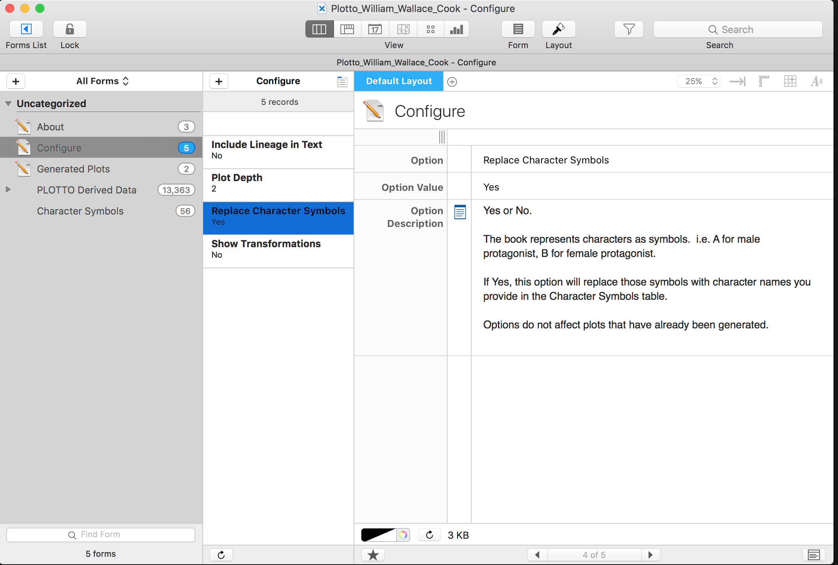Image resolution: width=838 pixels, height=565 pixels.
Task: Refresh the records list
Action: pyautogui.click(x=221, y=555)
